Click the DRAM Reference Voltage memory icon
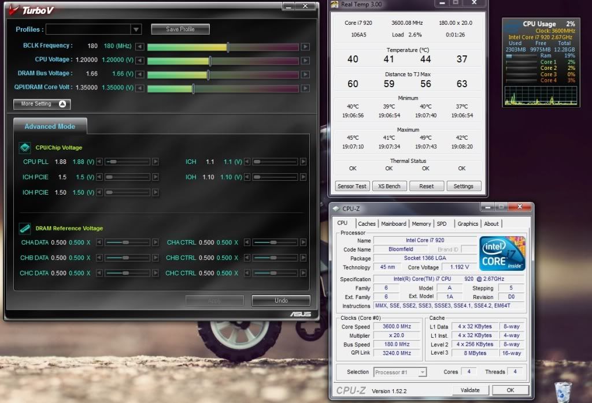The height and width of the screenshot is (403, 592). [25, 228]
